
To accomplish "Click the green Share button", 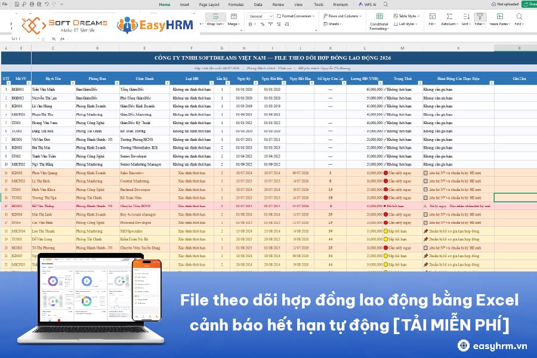I will coord(529,4).
